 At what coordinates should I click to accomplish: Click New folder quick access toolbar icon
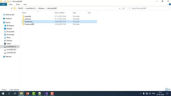(8, 1)
